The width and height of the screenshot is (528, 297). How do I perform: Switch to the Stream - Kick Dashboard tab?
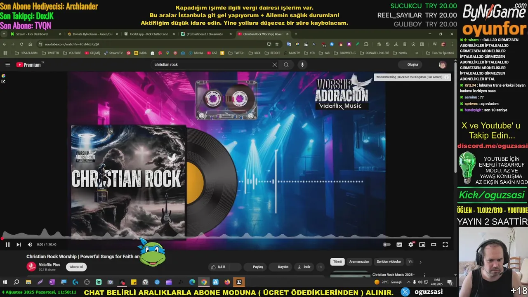pyautogui.click(x=36, y=34)
